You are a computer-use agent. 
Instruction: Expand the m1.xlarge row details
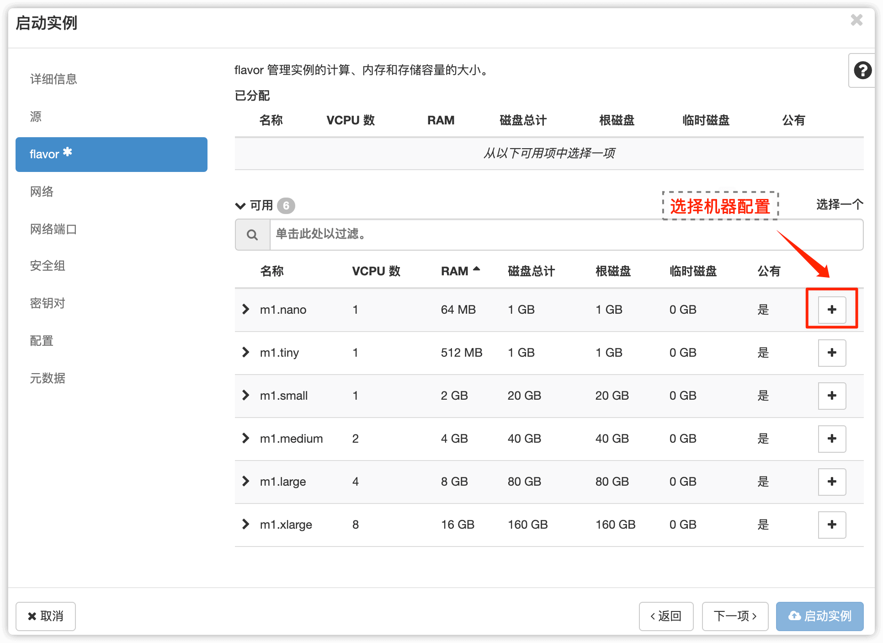pyautogui.click(x=246, y=524)
